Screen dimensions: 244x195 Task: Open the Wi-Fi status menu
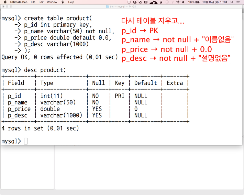[178, 2]
